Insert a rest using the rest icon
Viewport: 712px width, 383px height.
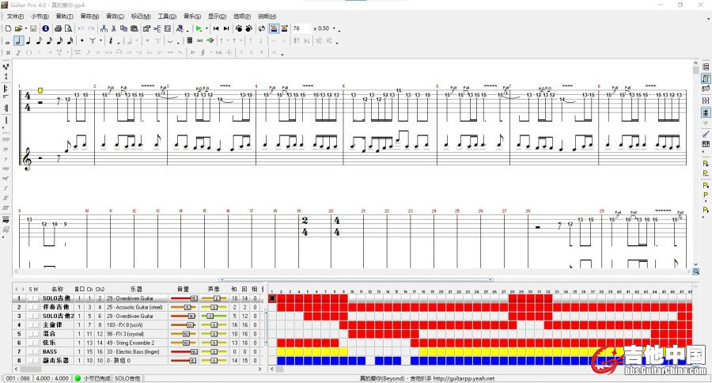111,41
